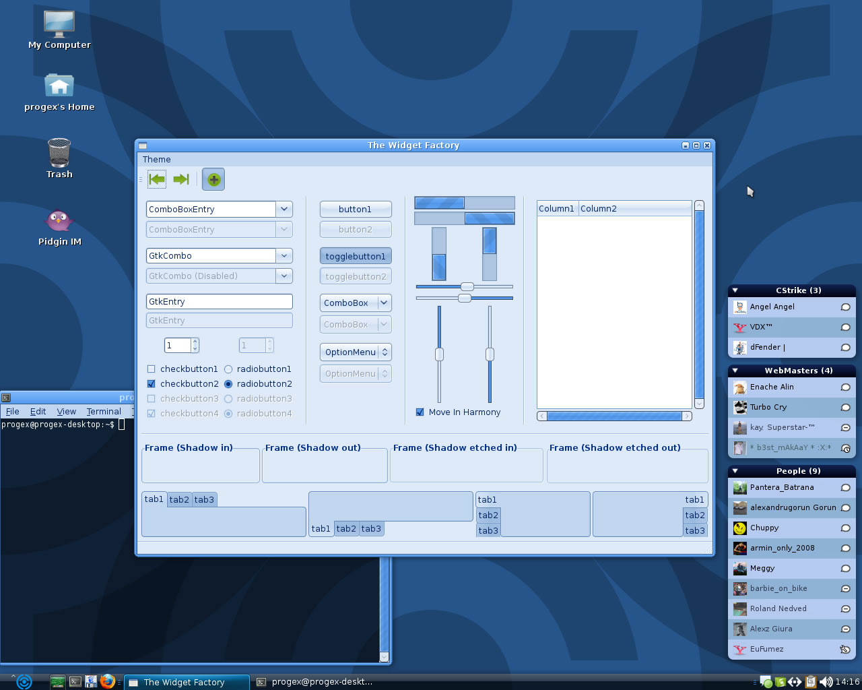Click the left vertical slider handle

[x=439, y=354]
